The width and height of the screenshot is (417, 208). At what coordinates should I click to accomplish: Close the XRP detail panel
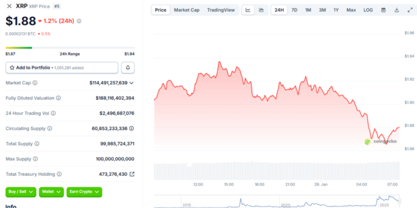pyautogui.click(x=9, y=6)
